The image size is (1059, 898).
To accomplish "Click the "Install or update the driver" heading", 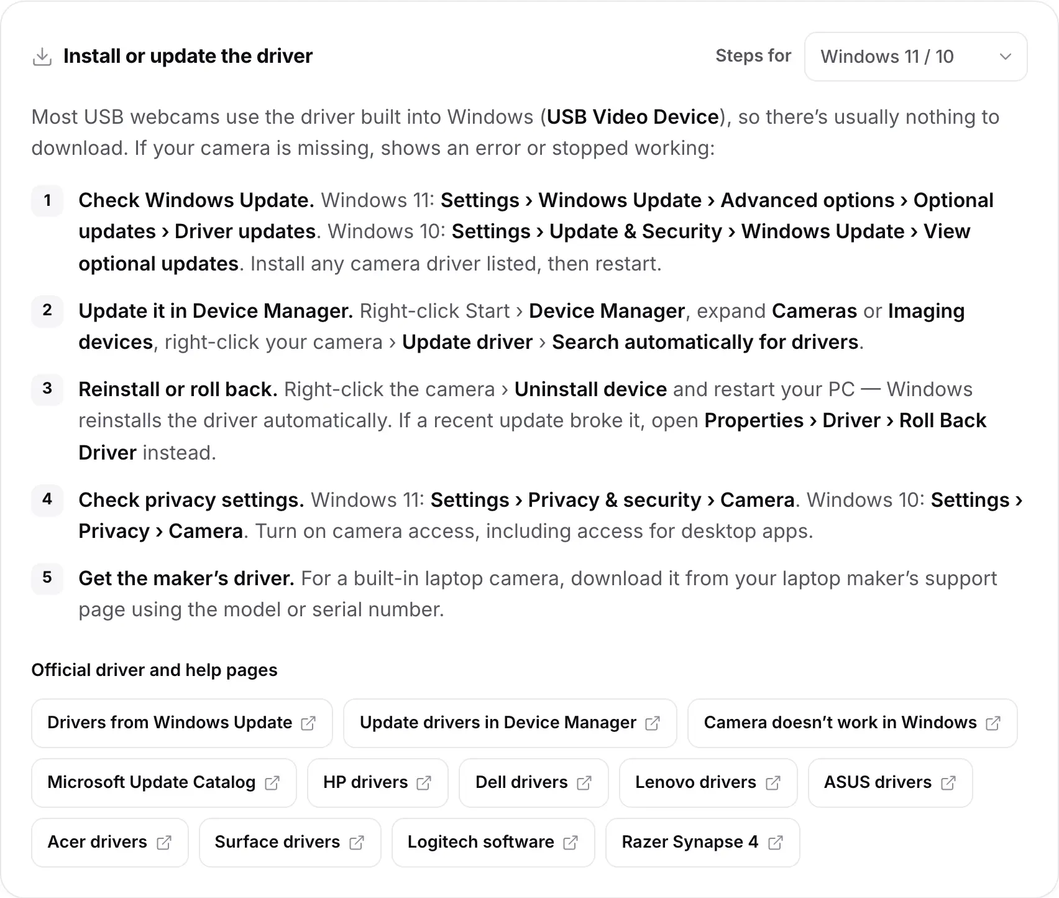I will point(188,56).
